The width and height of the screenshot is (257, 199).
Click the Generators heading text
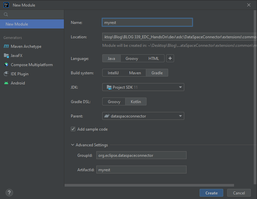[12, 38]
